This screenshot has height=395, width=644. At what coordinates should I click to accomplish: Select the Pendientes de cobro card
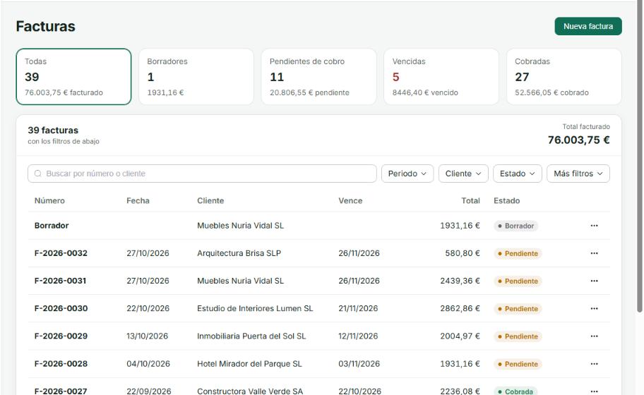click(x=318, y=77)
